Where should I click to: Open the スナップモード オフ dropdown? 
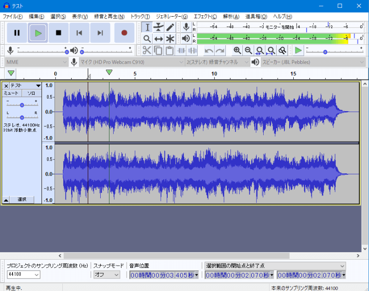tap(107, 274)
